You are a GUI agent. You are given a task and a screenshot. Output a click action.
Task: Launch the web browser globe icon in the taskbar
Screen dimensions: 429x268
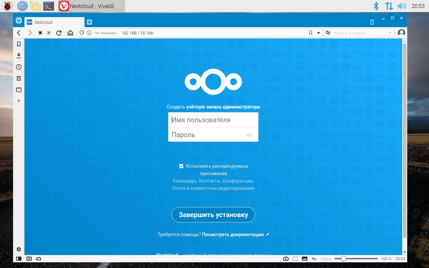point(22,6)
